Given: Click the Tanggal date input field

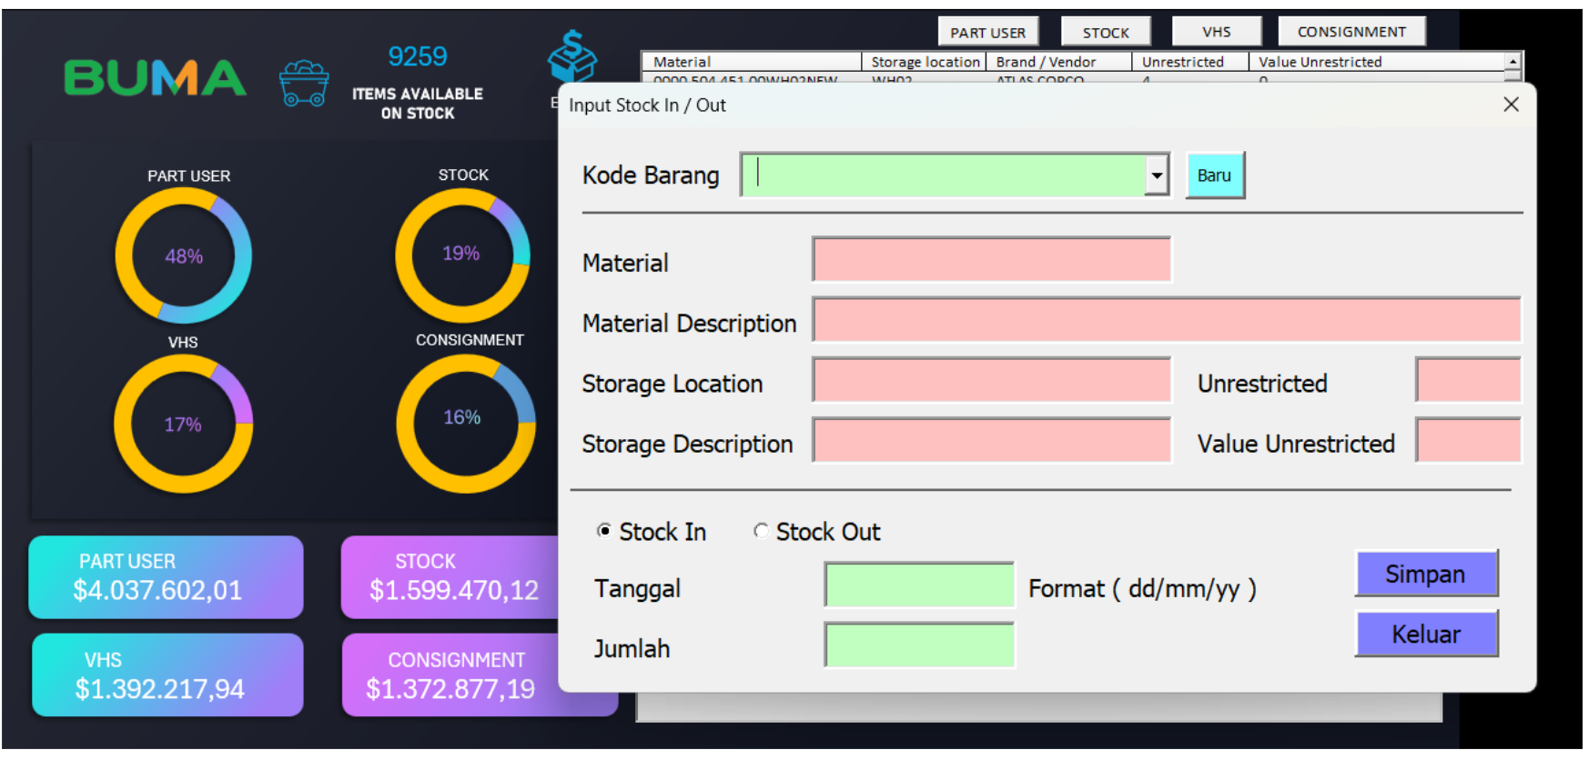Looking at the screenshot, I should pyautogui.click(x=919, y=585).
